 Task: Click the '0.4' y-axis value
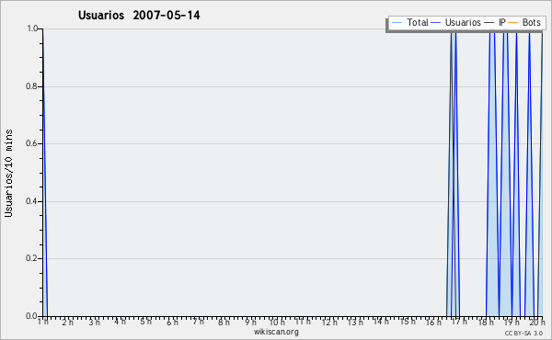coord(31,201)
